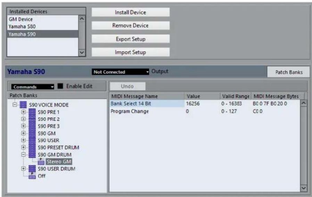Expand the S90 USER DRUM bank
This screenshot has width=312, height=197.
pyautogui.click(x=23, y=169)
